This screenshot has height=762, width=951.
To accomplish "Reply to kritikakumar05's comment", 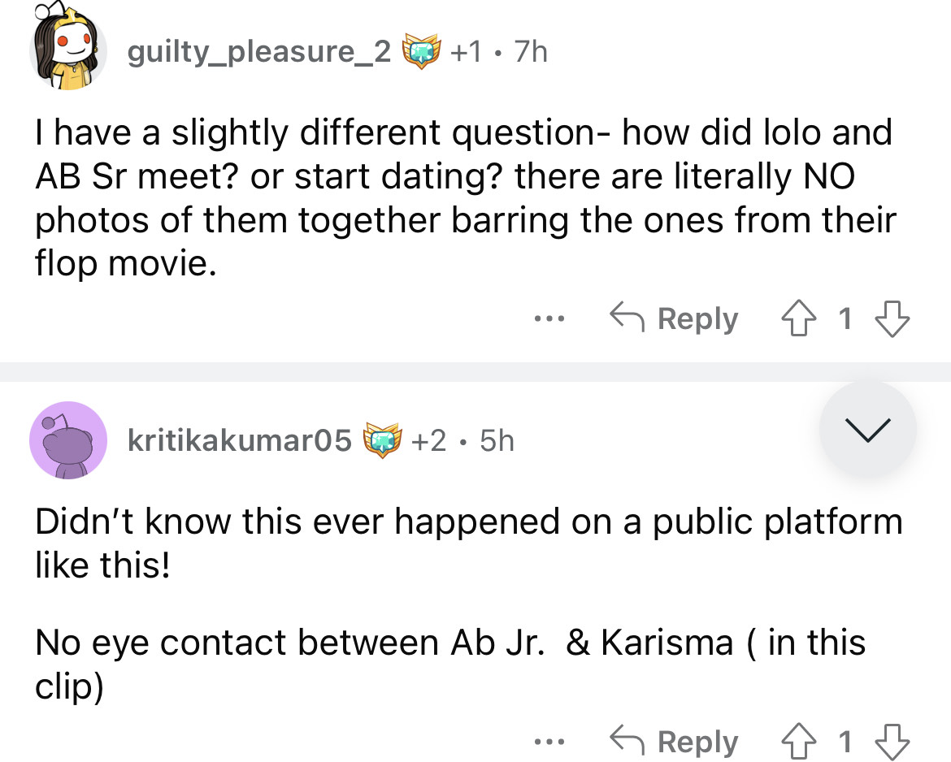I will 675,742.
